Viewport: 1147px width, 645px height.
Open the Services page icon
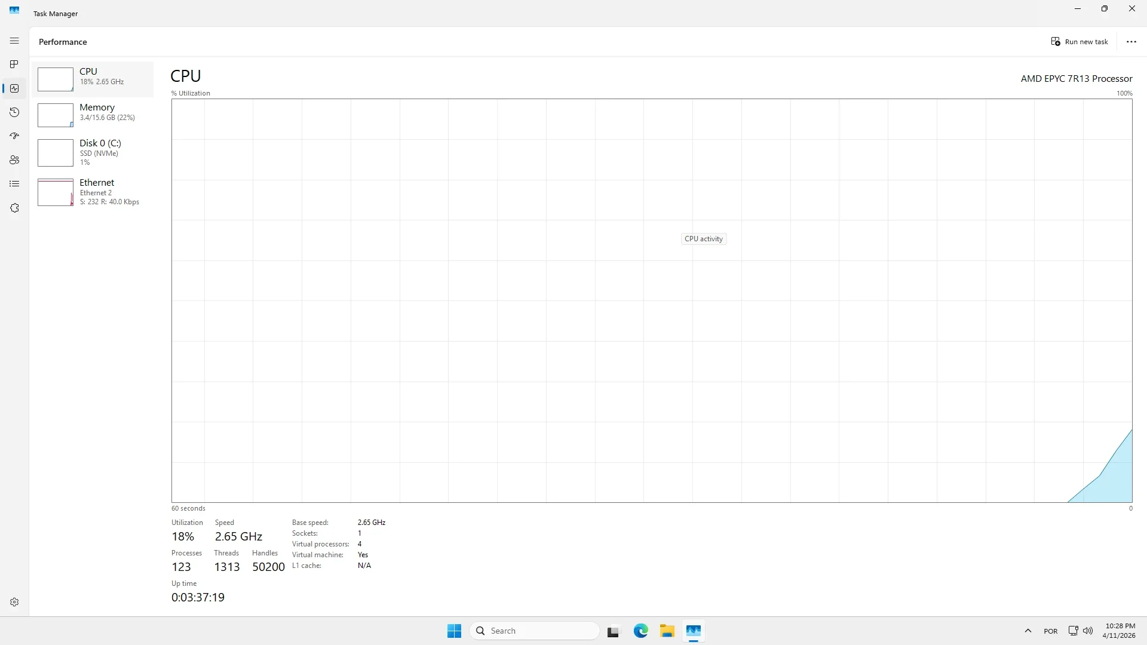[14, 208]
